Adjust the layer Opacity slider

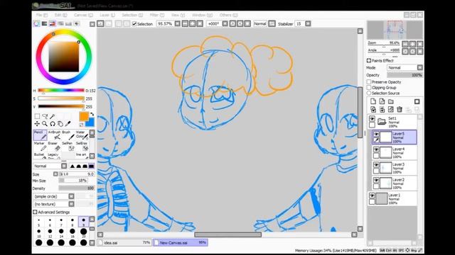pyautogui.click(x=405, y=75)
